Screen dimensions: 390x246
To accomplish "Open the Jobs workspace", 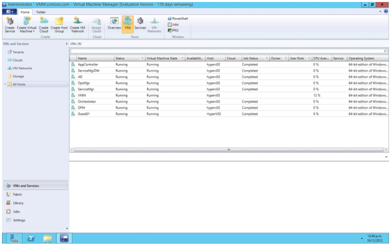I will [x=36, y=211].
